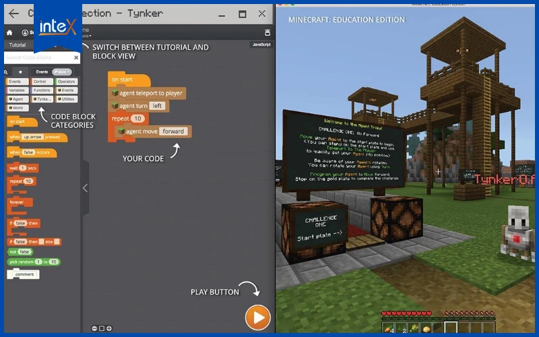Clear the Search Code Blocks field
Image resolution: width=539 pixels, height=337 pixels.
pos(76,57)
